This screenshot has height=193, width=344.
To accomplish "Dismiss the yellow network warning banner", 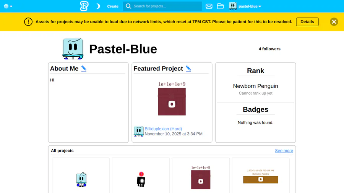I will pos(334,22).
